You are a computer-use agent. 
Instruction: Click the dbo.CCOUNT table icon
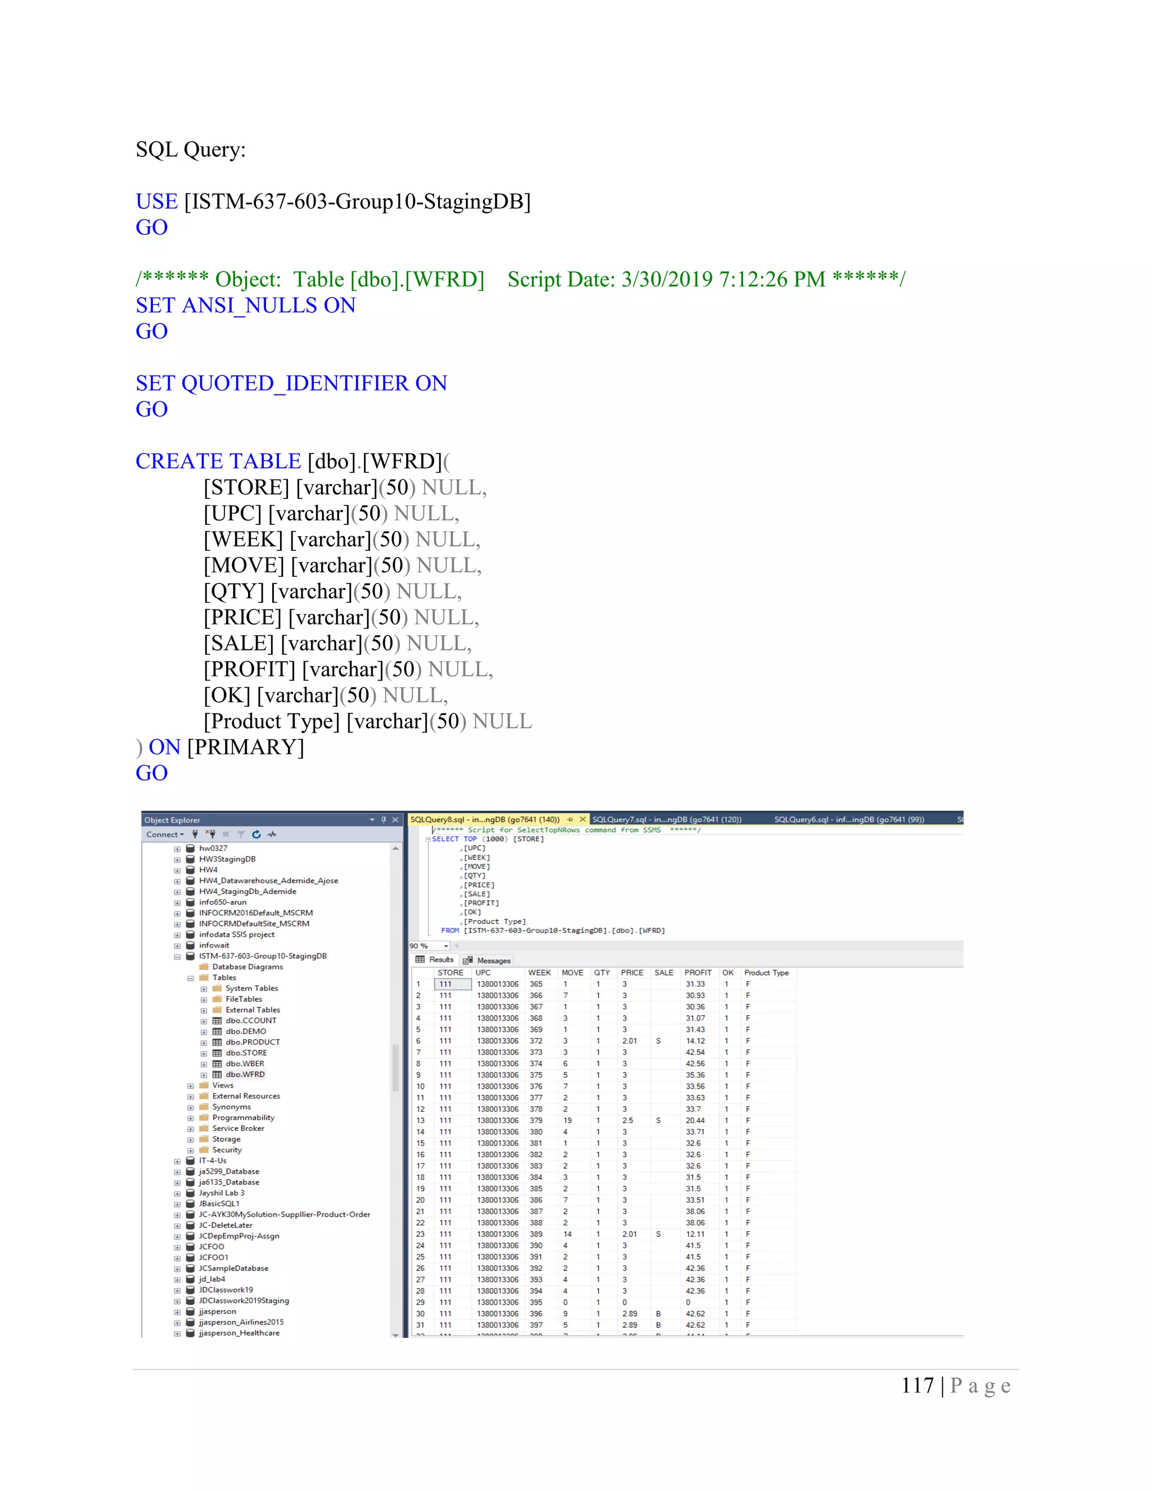217,1021
